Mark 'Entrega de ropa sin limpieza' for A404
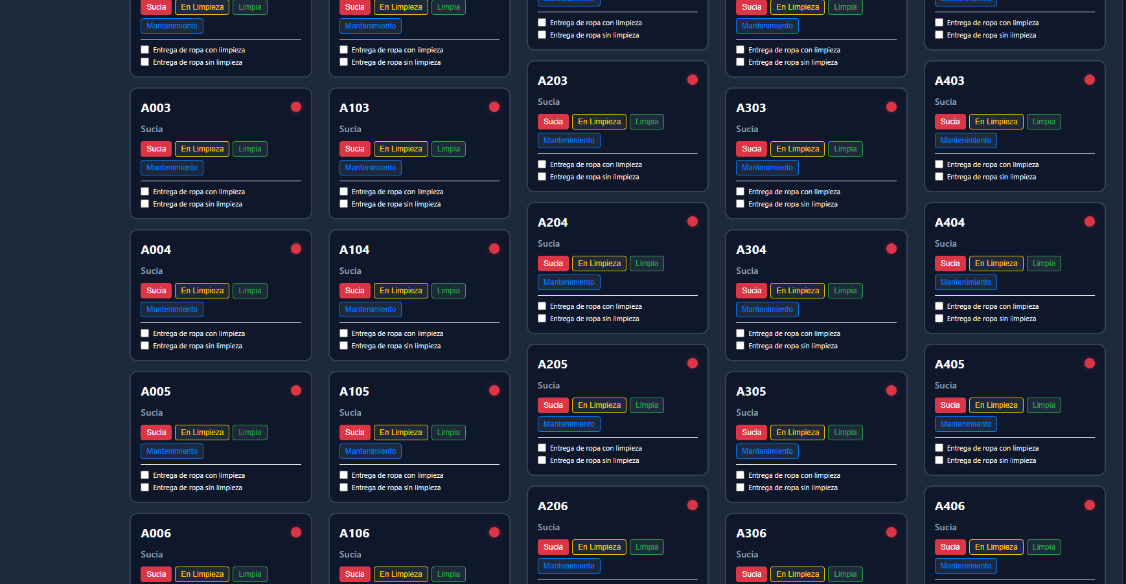Viewport: 1126px width, 584px height. point(939,319)
